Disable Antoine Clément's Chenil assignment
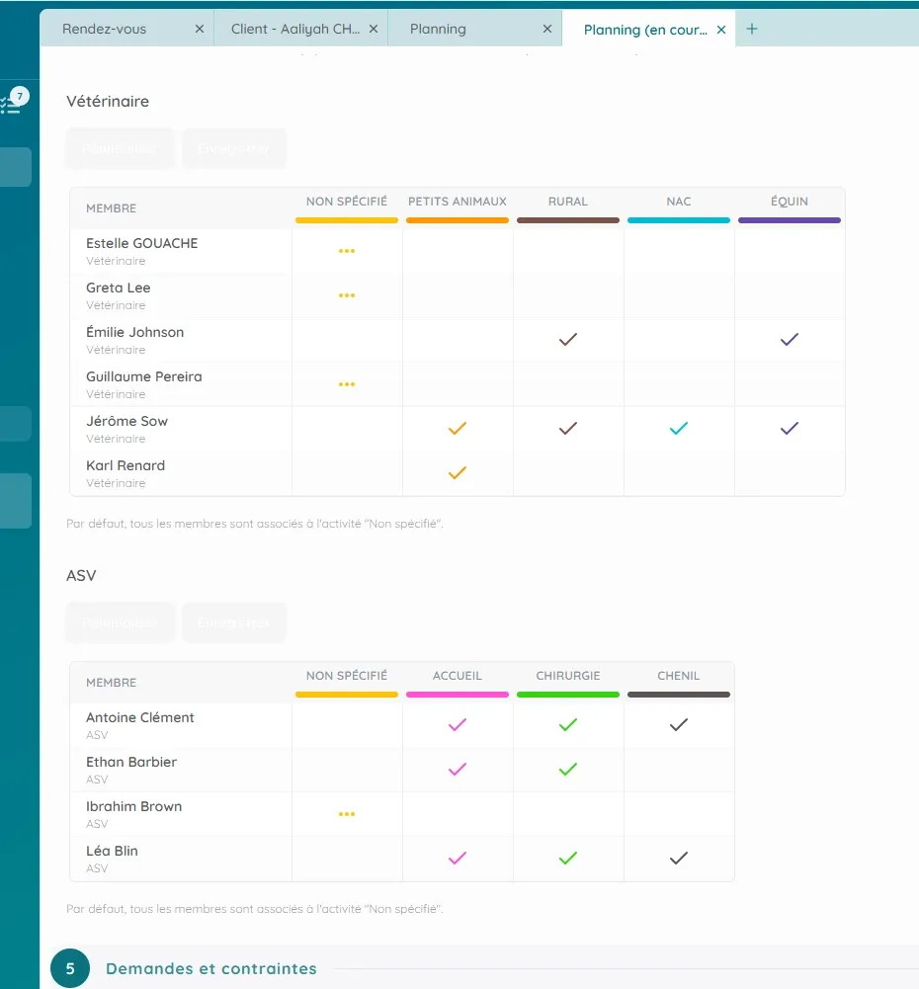This screenshot has height=989, width=919. click(x=678, y=724)
